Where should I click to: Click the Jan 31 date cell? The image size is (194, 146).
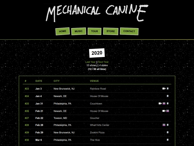coord(39,103)
